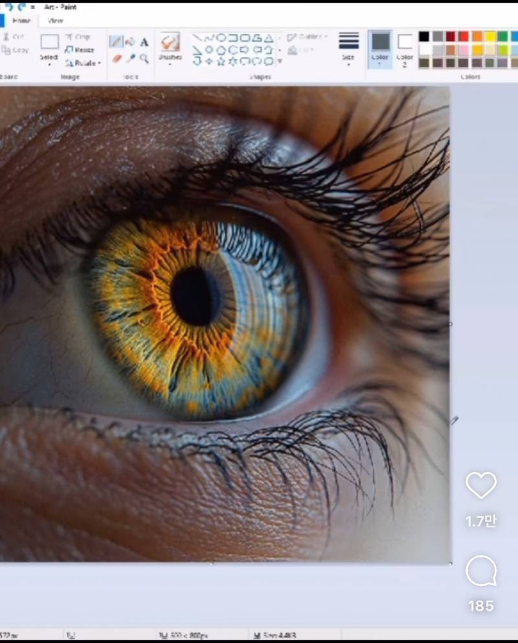Viewport: 518px width, 643px height.
Task: Expand the Rotate options
Action: [x=83, y=63]
